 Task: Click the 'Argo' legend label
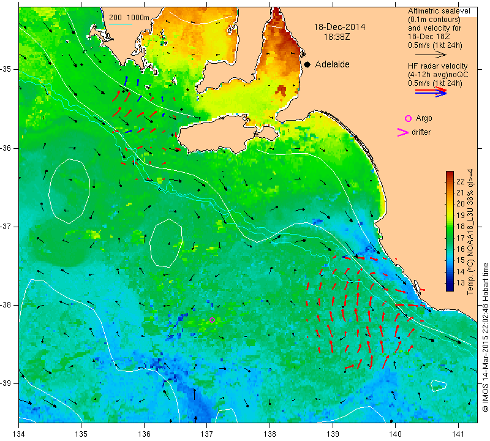[x=424, y=118]
